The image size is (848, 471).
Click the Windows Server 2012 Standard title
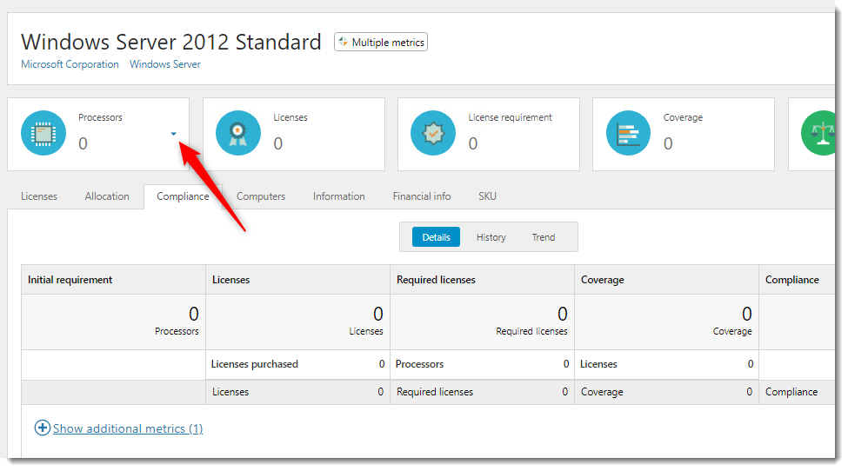click(171, 42)
